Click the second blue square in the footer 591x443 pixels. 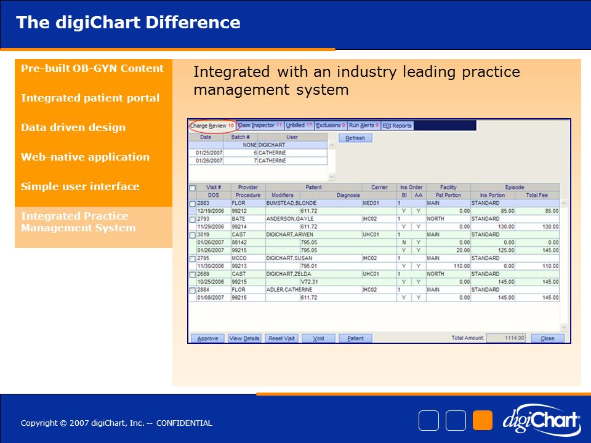point(456,420)
